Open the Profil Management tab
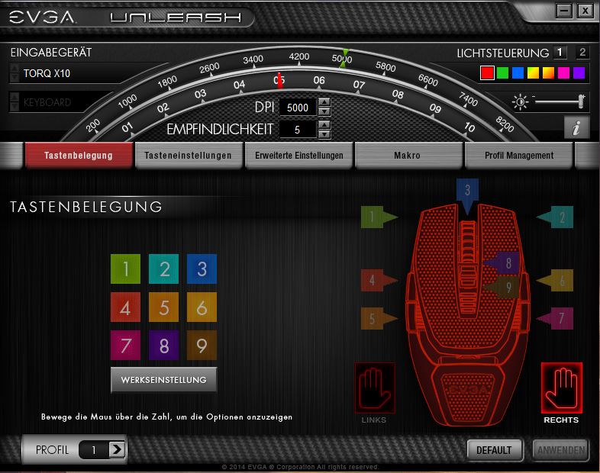The width and height of the screenshot is (600, 473). tap(519, 155)
